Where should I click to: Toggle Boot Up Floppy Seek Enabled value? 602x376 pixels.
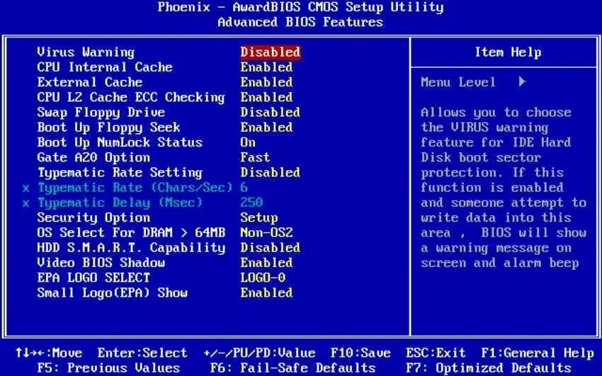pos(266,127)
